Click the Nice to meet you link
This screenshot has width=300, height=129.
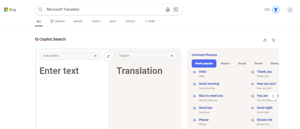[x=211, y=96]
